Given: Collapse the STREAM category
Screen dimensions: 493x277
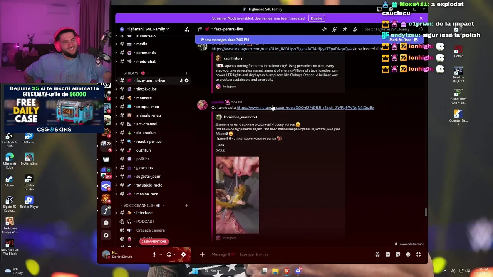Looking at the screenshot, I should coord(136,73).
